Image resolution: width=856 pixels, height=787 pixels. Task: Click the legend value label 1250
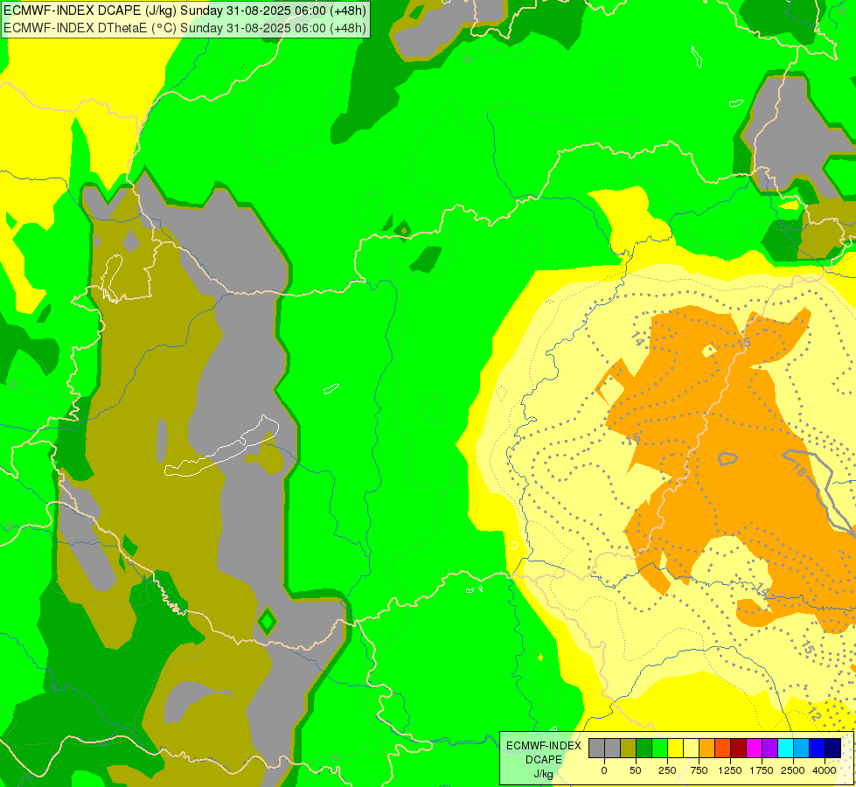click(x=730, y=770)
